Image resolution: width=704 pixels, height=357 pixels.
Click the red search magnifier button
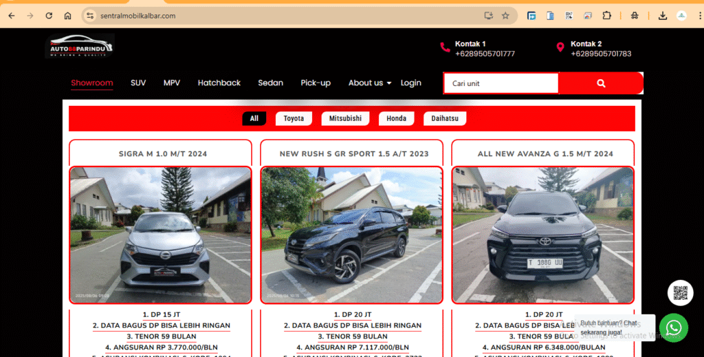[x=601, y=83]
